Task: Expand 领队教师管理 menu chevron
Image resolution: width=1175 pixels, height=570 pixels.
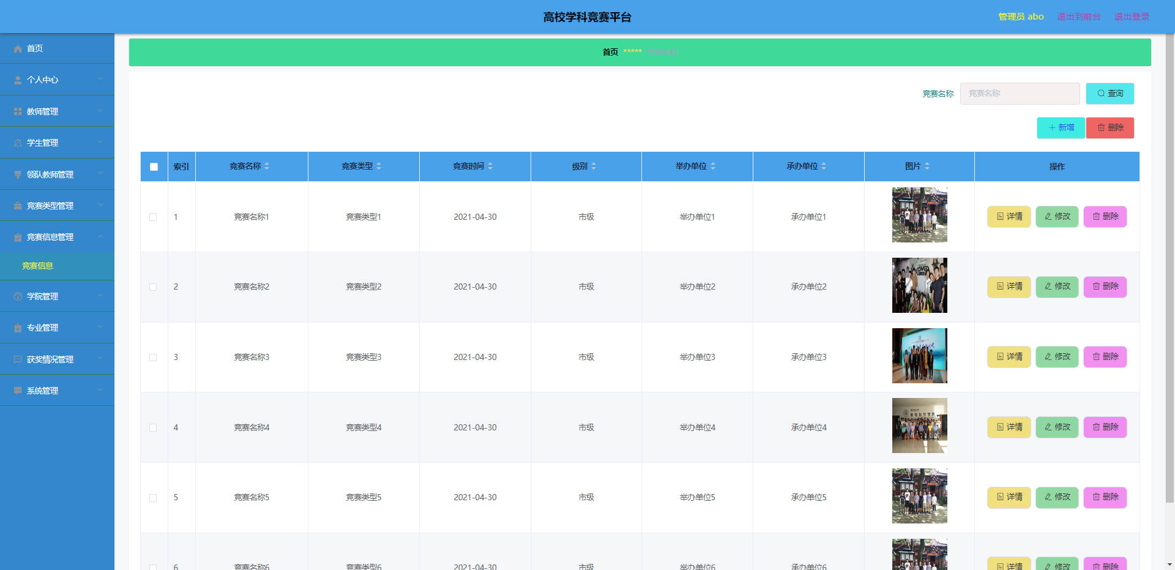Action: click(x=100, y=174)
